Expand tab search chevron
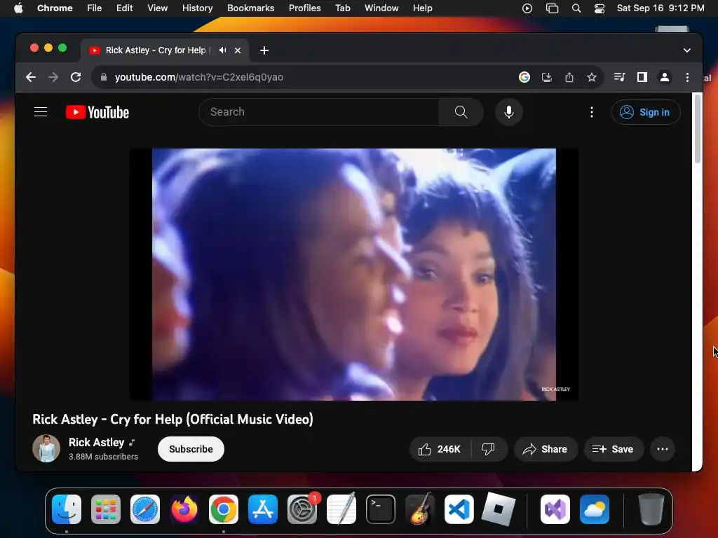The width and height of the screenshot is (718, 538). [x=687, y=50]
